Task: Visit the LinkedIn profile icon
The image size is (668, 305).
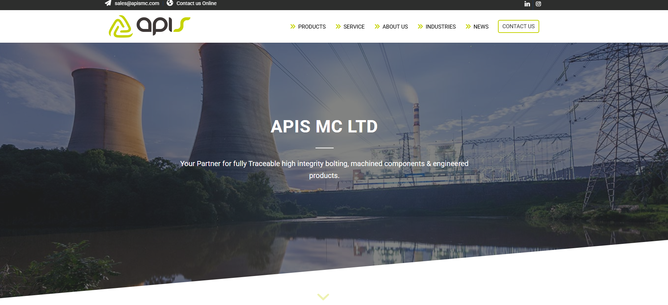Action: click(527, 4)
